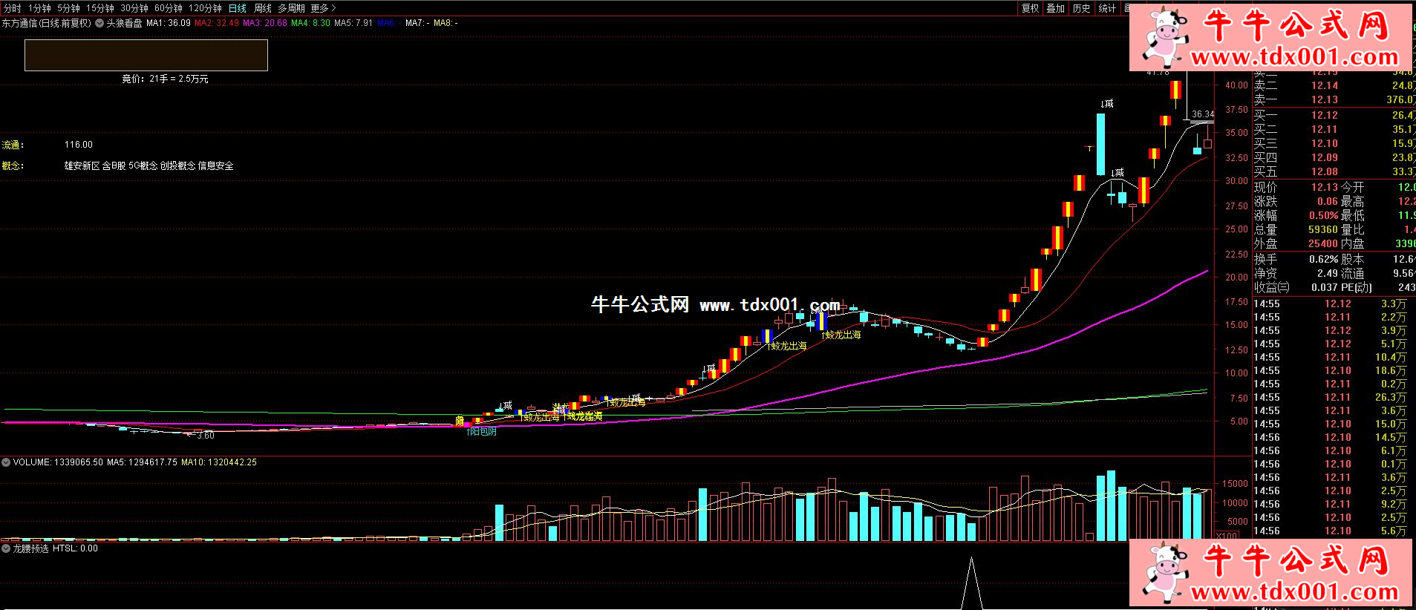Click the 40.00 price axis label
The width and height of the screenshot is (1416, 610).
coord(1236,85)
